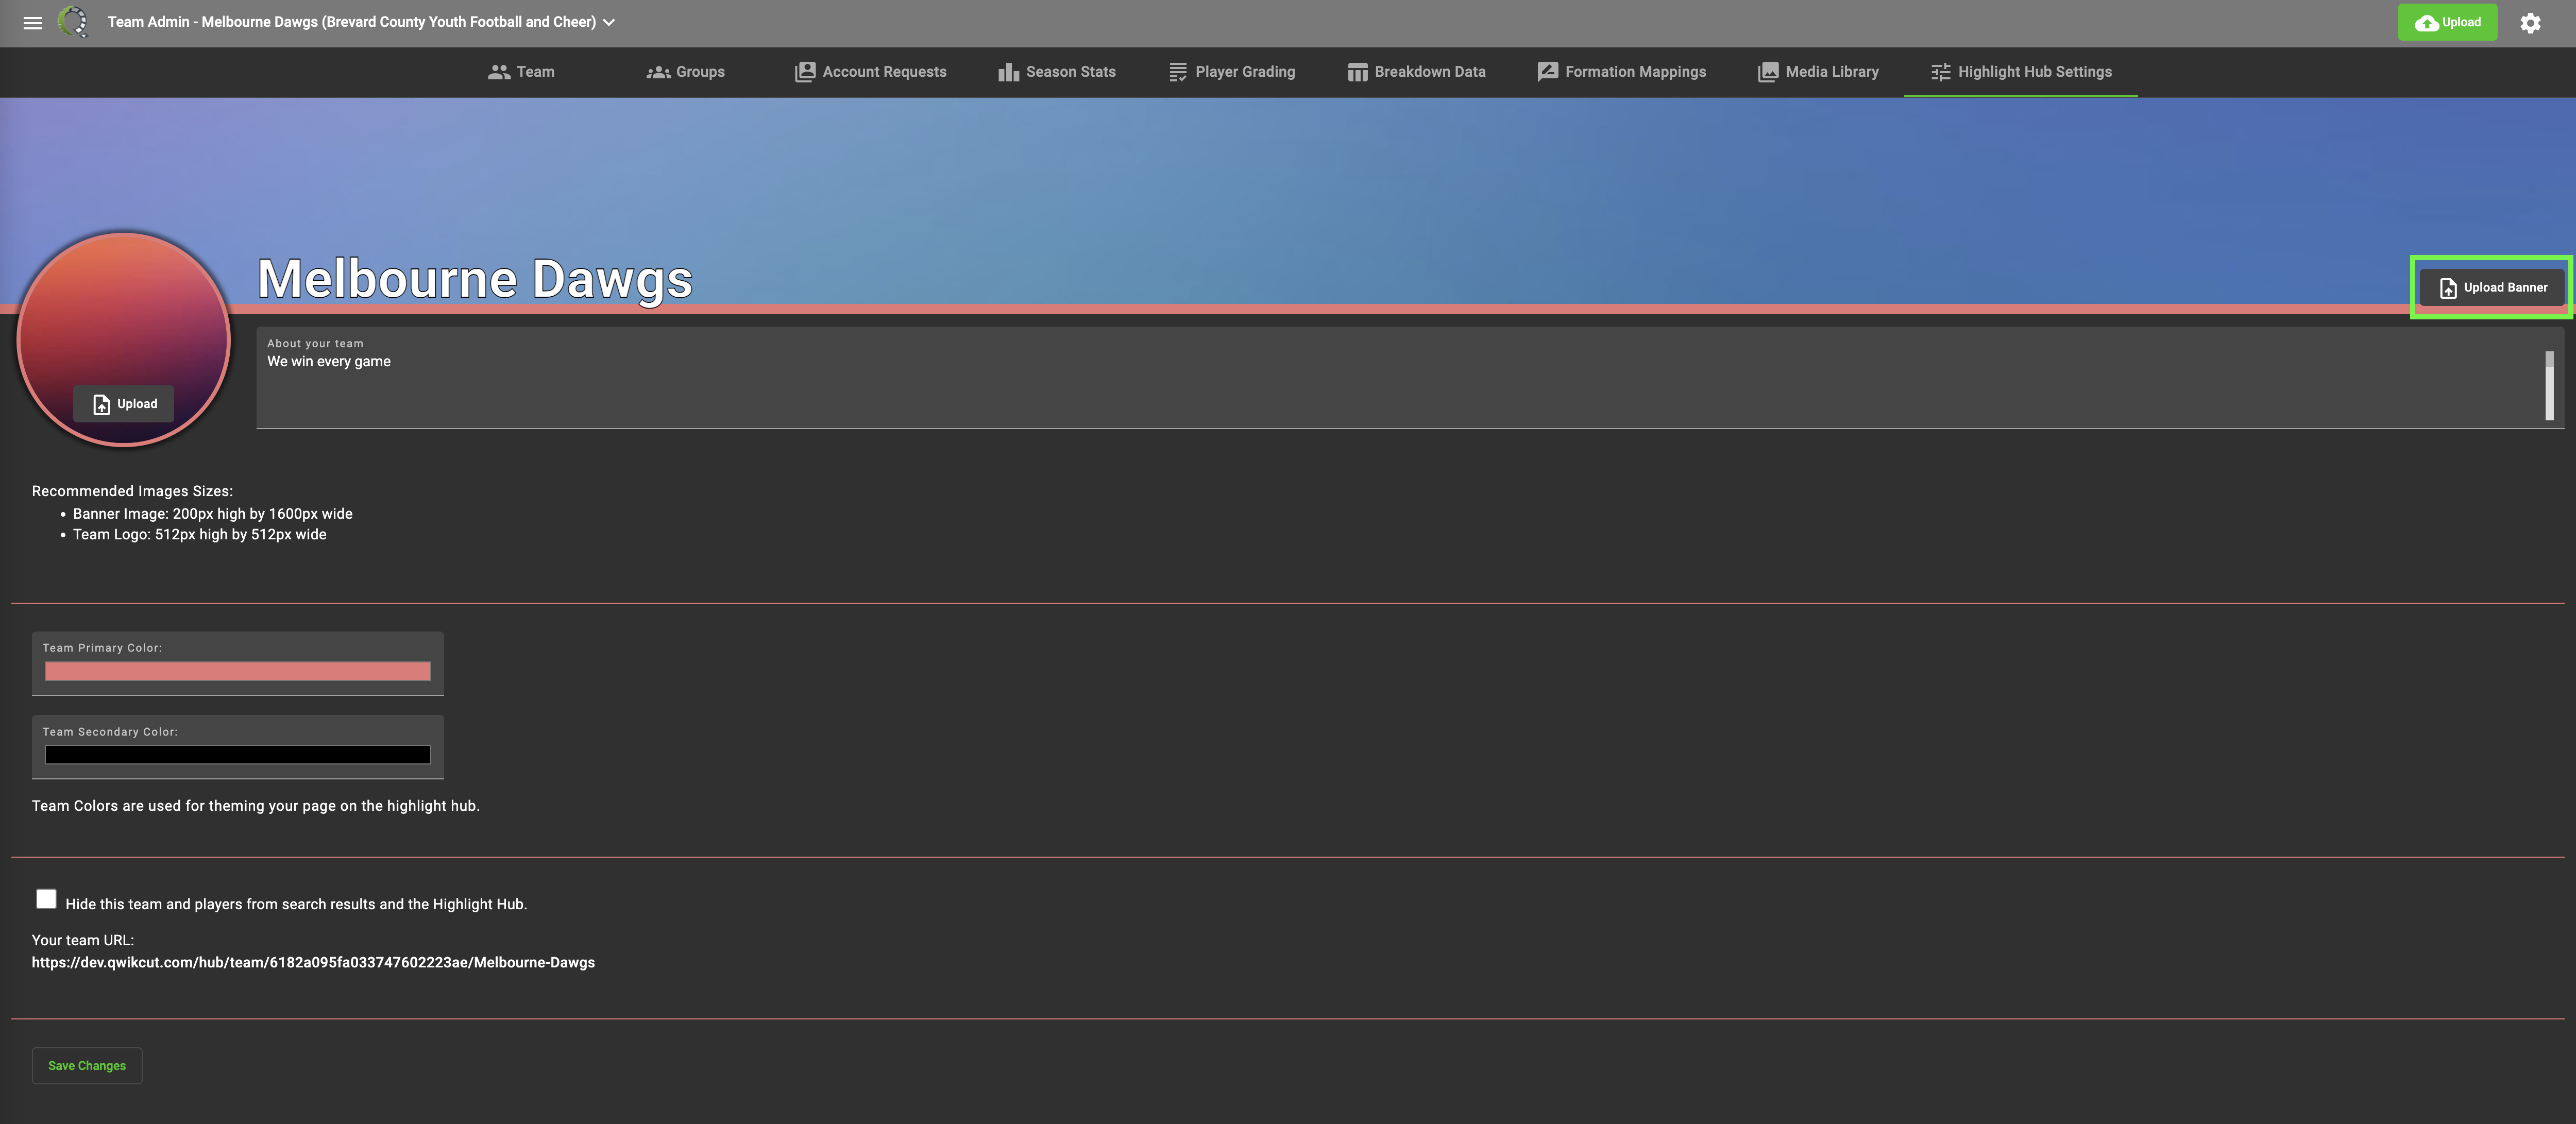The width and height of the screenshot is (2576, 1124).
Task: Open the Account Requests tab
Action: click(x=871, y=72)
